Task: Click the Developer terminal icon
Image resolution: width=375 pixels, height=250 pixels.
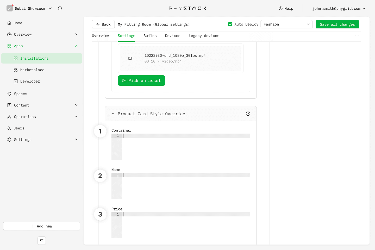Action: 16,81
